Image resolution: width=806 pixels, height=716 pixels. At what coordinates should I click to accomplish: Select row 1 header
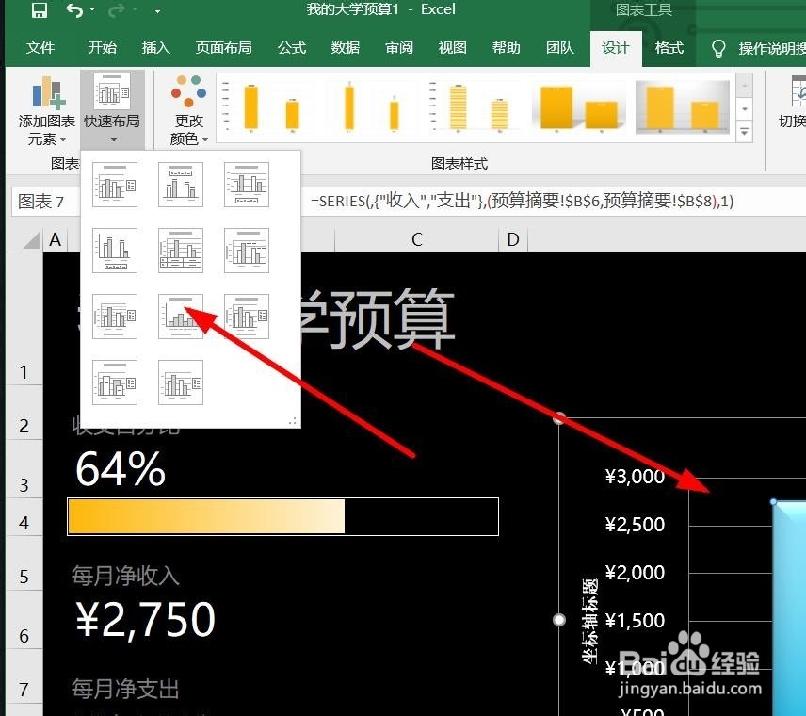(24, 319)
